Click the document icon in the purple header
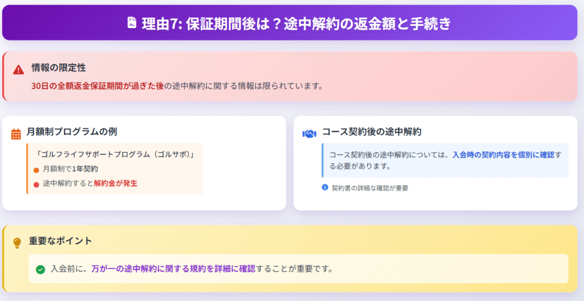This screenshot has width=584, height=301. click(x=132, y=23)
